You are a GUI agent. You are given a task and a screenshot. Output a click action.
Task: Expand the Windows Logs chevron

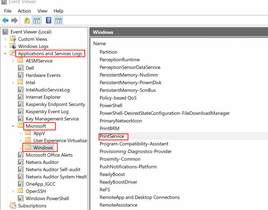click(6, 46)
